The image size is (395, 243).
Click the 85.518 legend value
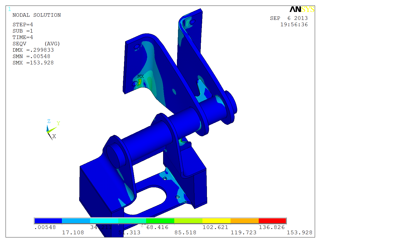click(185, 233)
